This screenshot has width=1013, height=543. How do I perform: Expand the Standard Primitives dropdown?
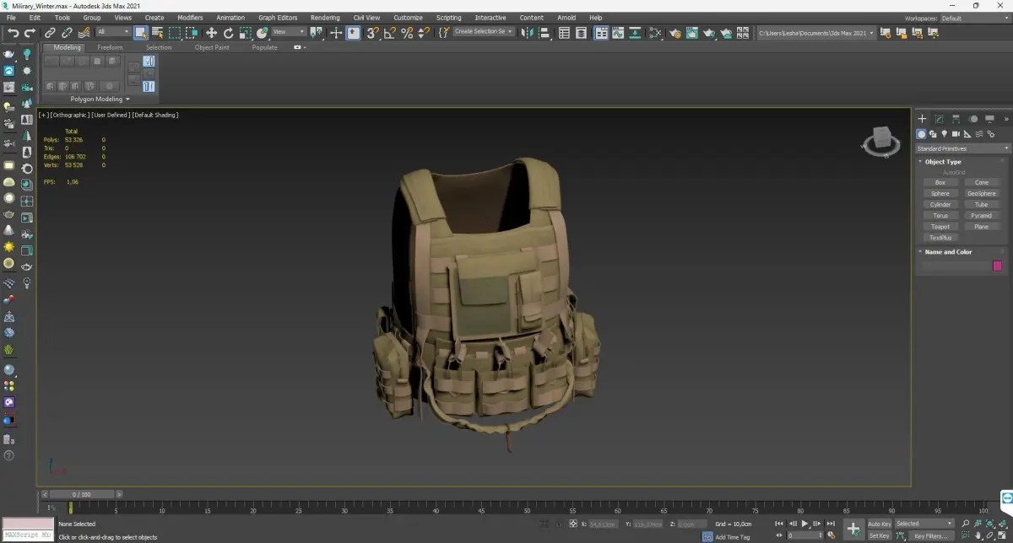pos(963,148)
